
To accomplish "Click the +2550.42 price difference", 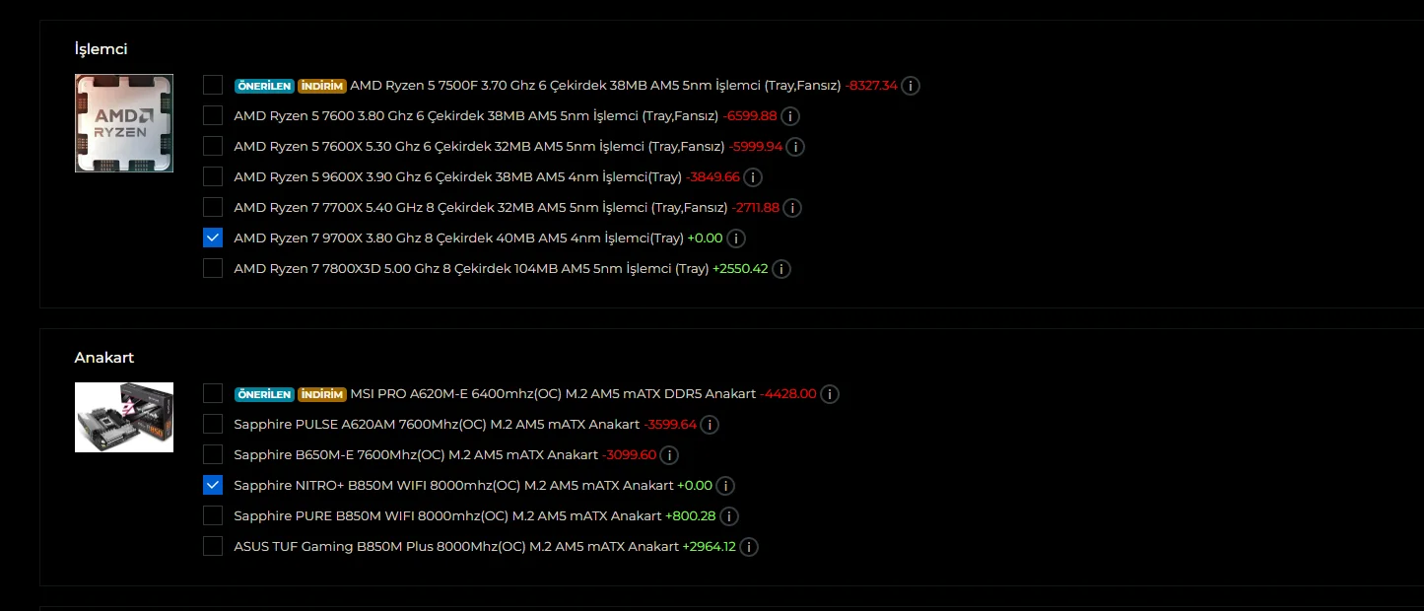I will [x=740, y=269].
